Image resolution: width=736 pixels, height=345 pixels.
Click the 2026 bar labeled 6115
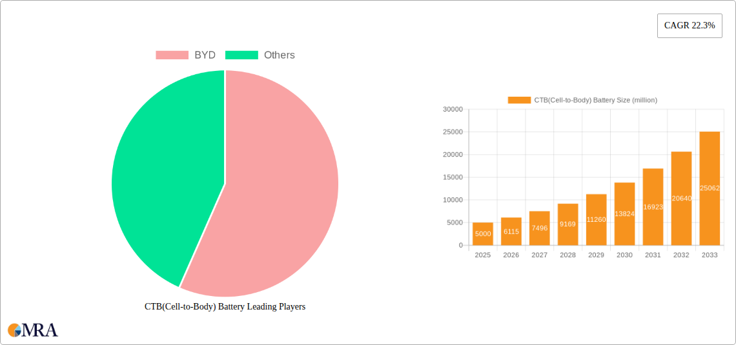pyautogui.click(x=511, y=232)
